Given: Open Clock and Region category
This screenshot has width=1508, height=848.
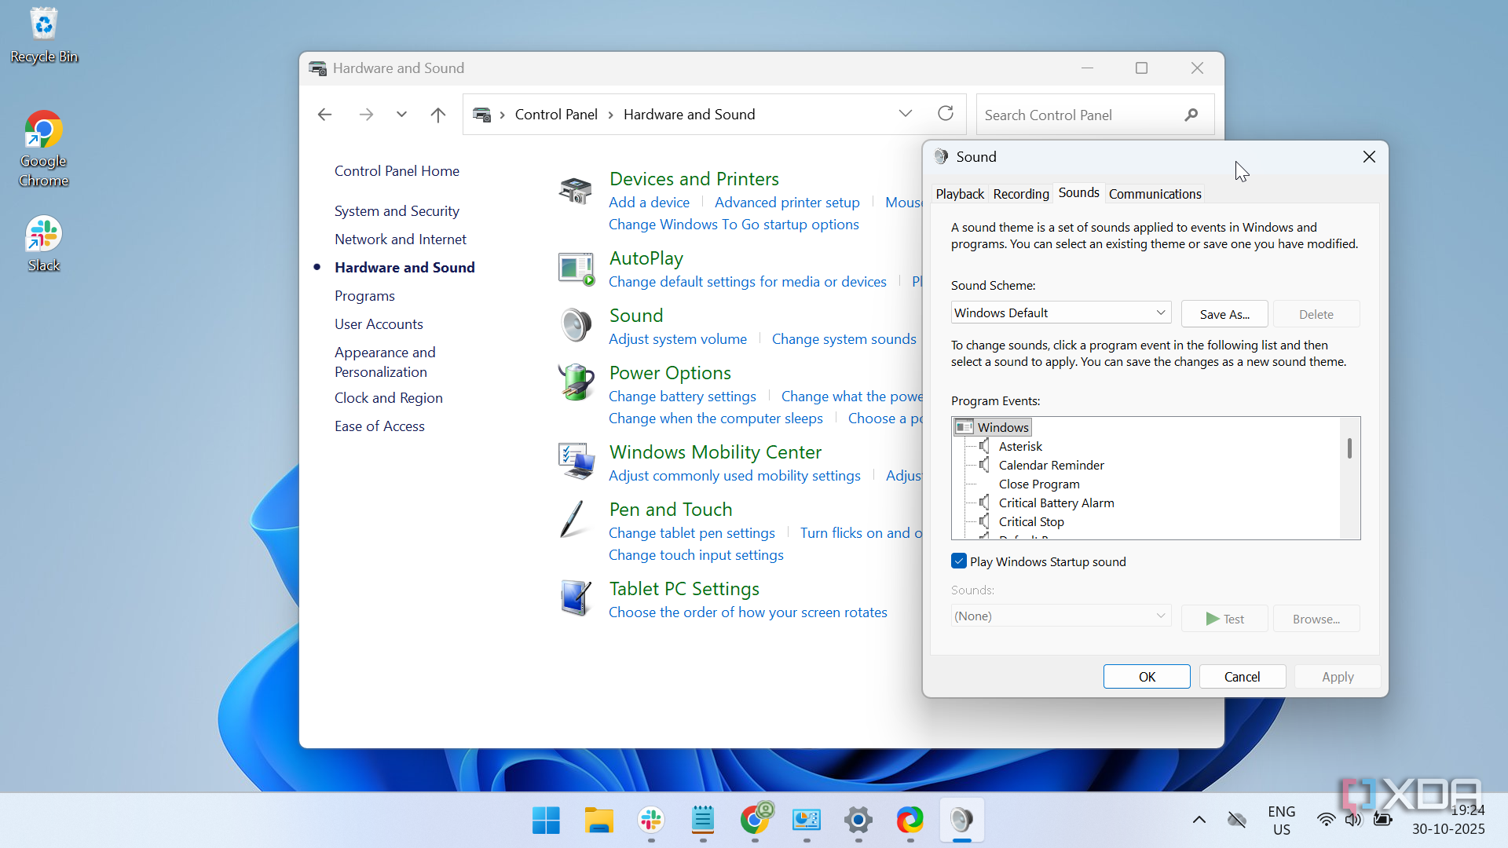Looking at the screenshot, I should coord(388,398).
